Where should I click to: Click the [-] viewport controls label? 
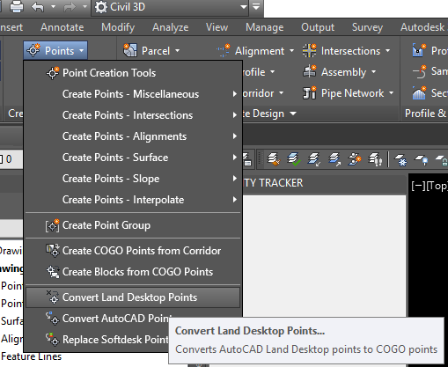point(418,186)
